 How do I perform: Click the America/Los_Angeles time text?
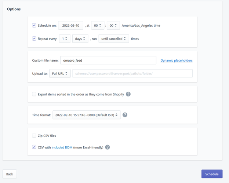click(141, 26)
